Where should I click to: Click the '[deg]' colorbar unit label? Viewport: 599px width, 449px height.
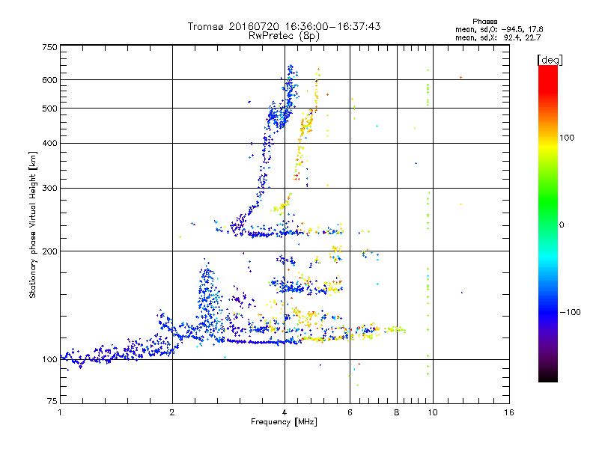pyautogui.click(x=550, y=60)
